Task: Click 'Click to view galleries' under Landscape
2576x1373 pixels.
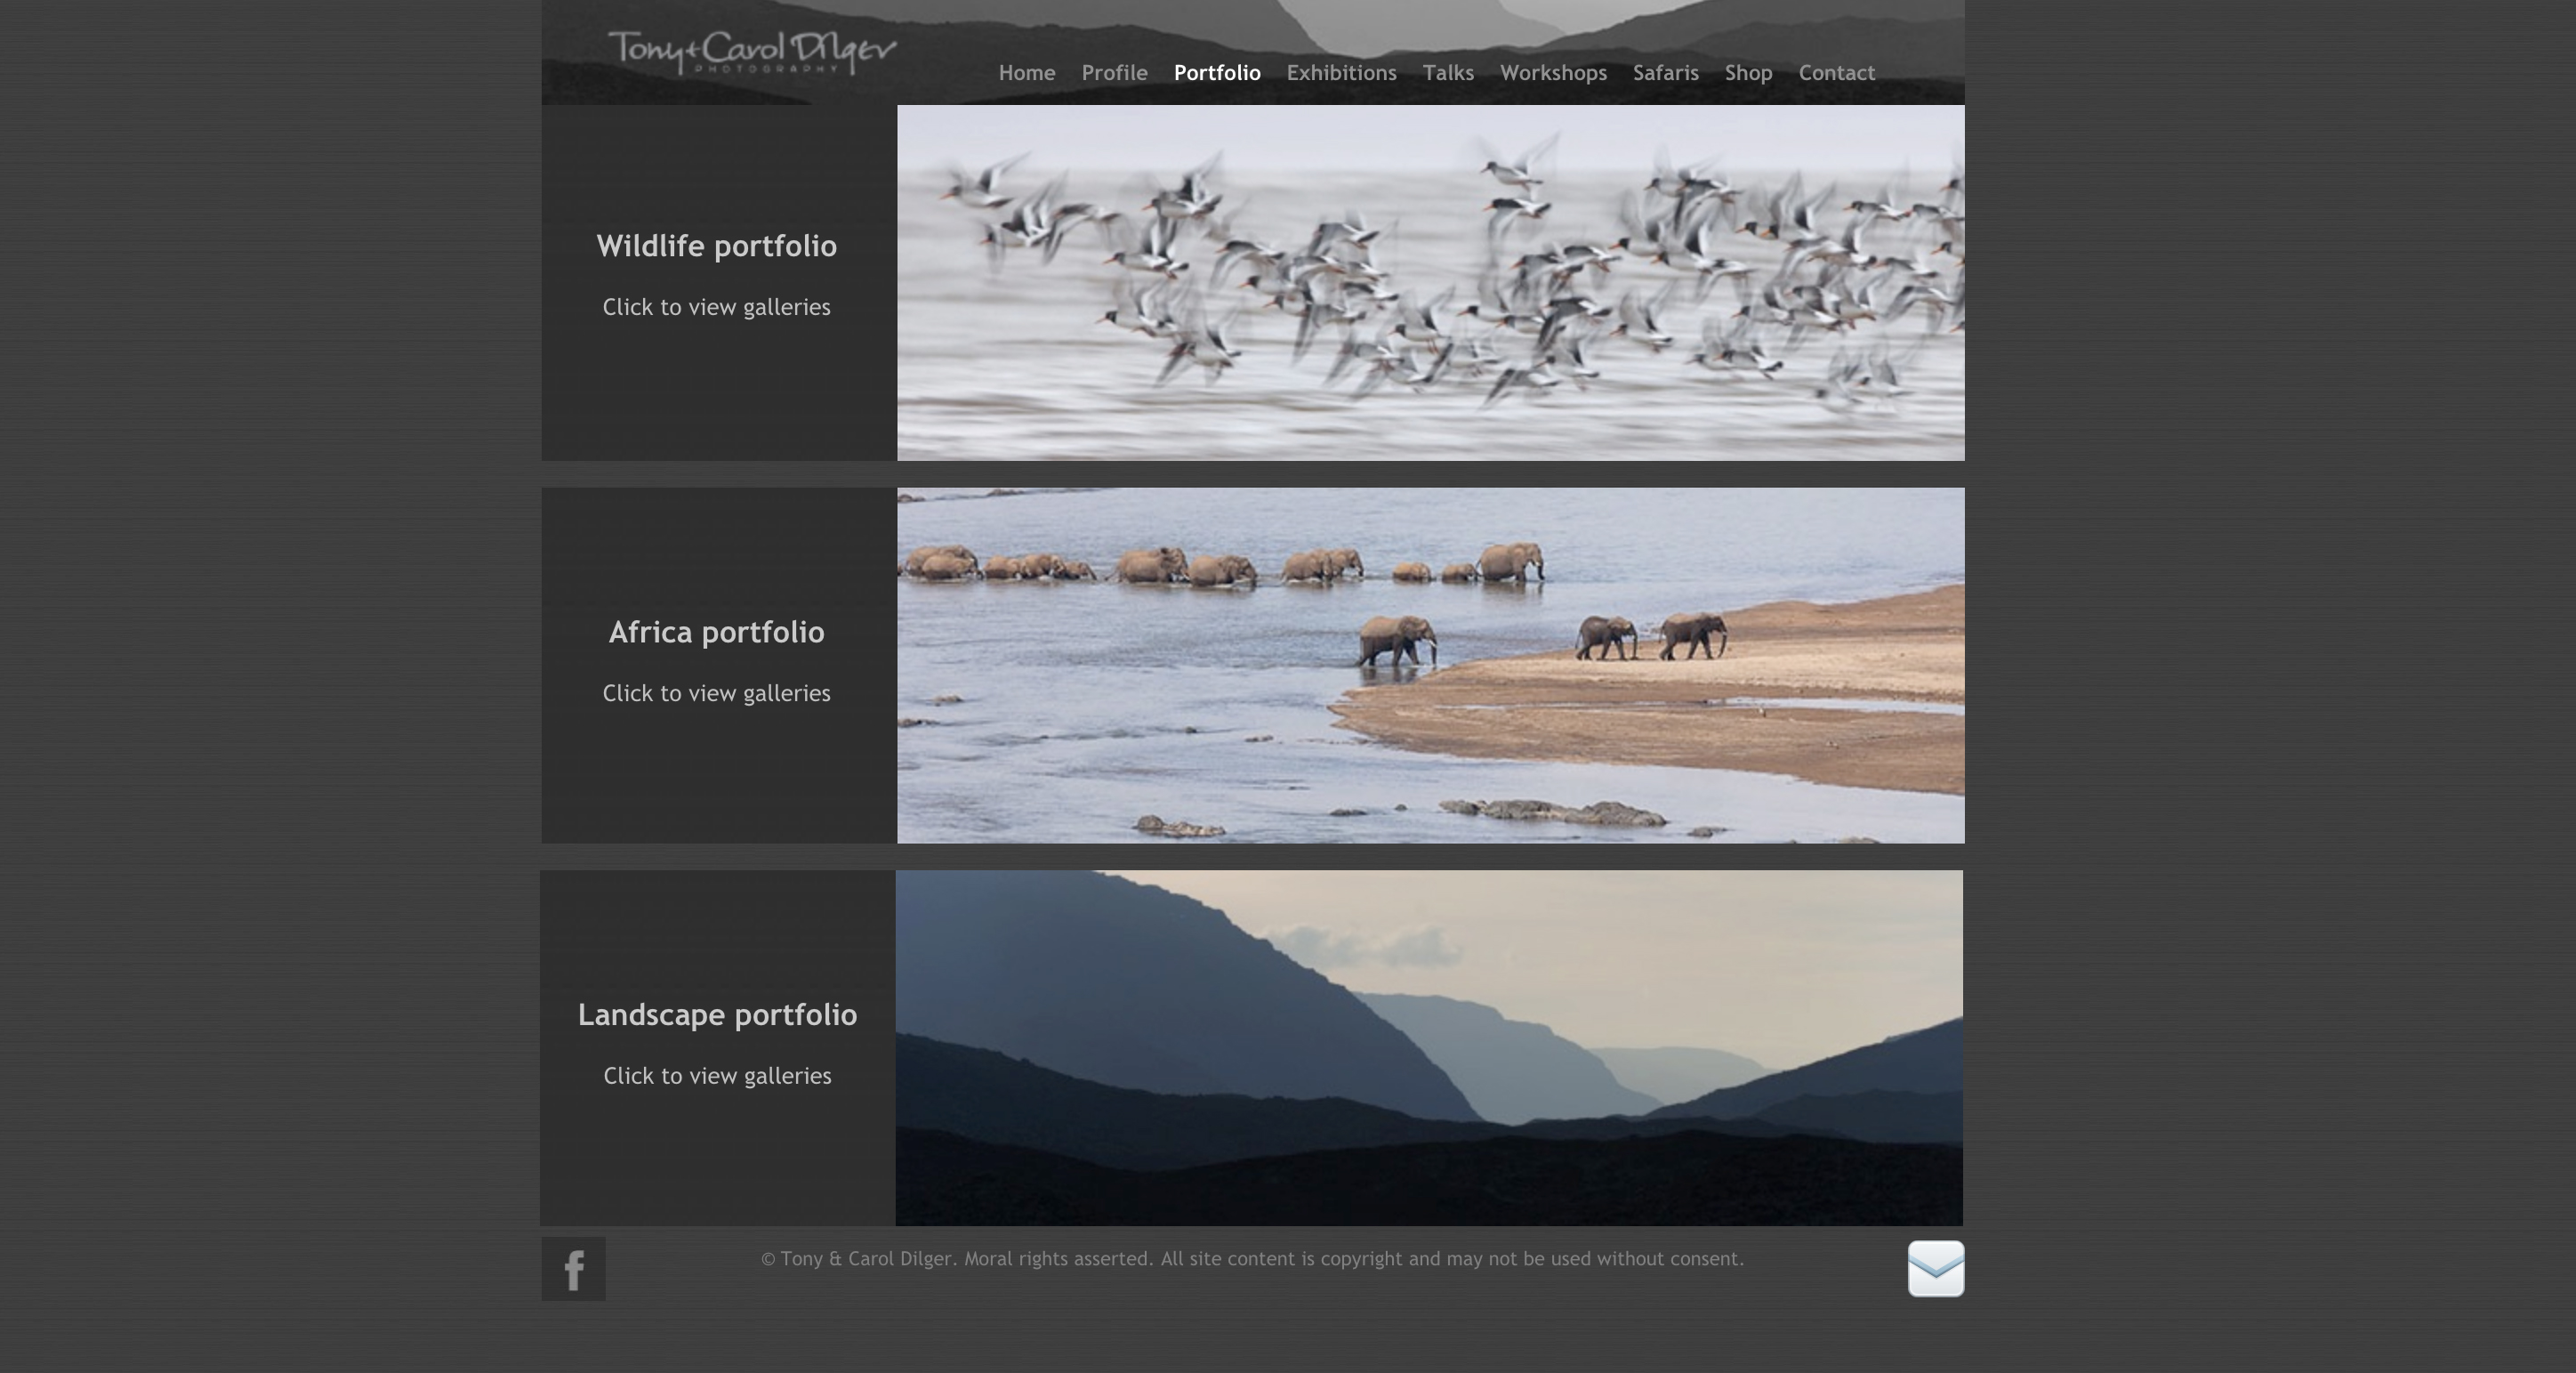Action: (x=717, y=1076)
